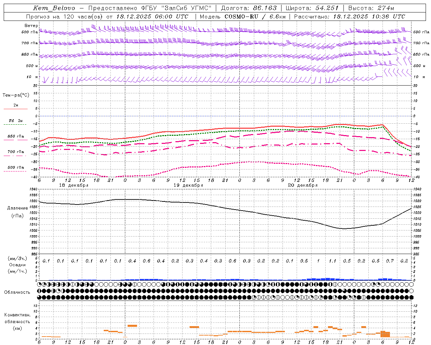Screen dimensions: 431x345
Task: Click the "19 декабря" date label
Action: coord(188,185)
